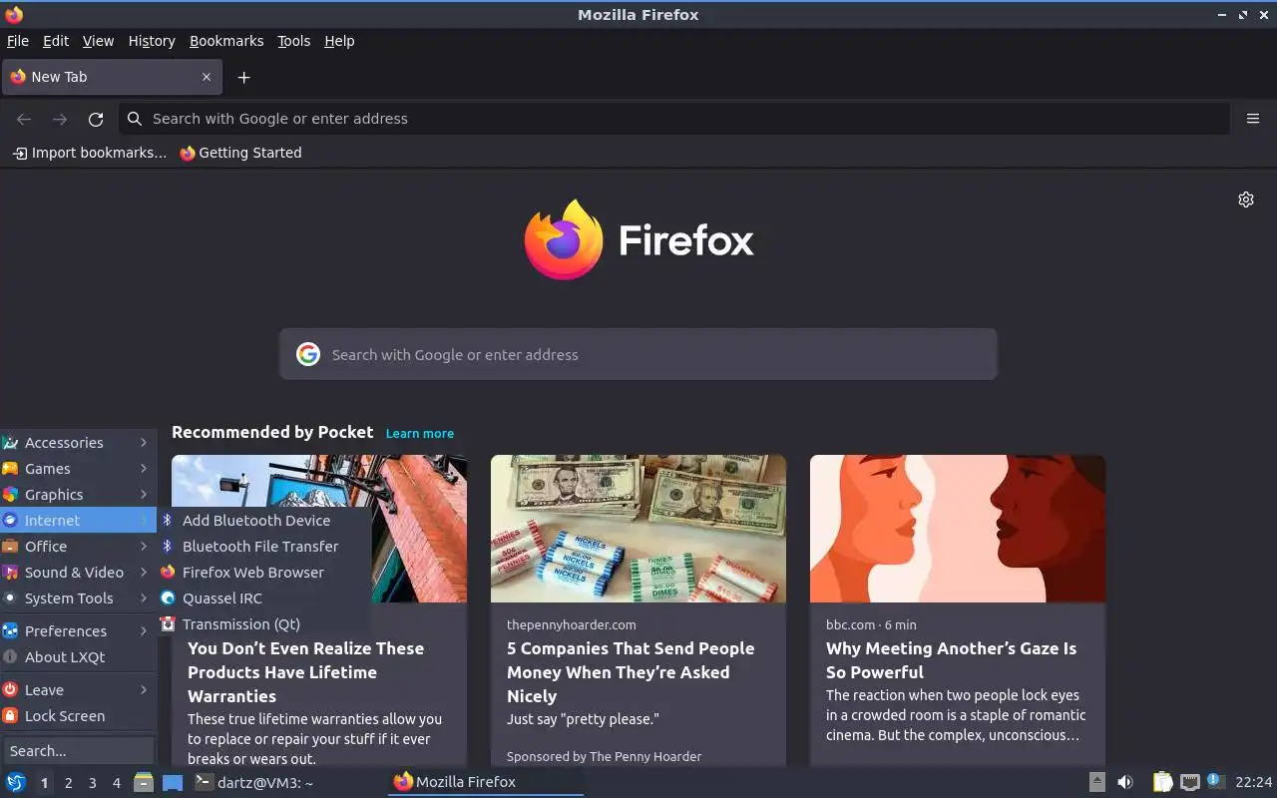Focus the center Google search box

point(638,354)
